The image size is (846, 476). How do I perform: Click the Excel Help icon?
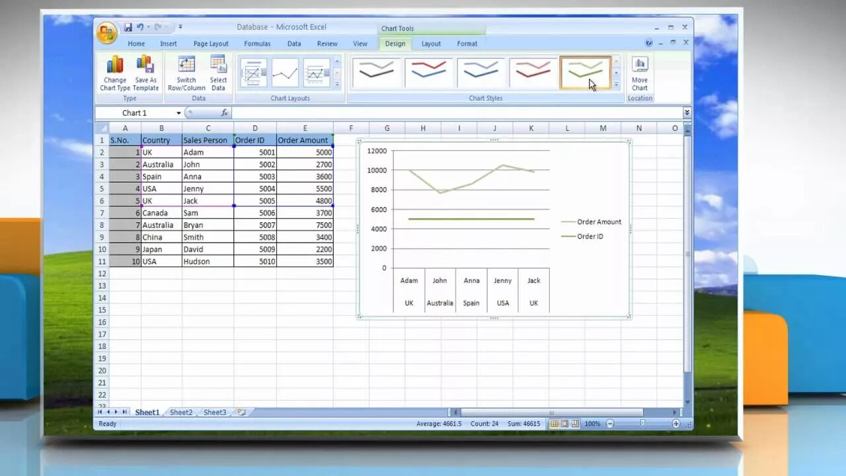click(648, 43)
